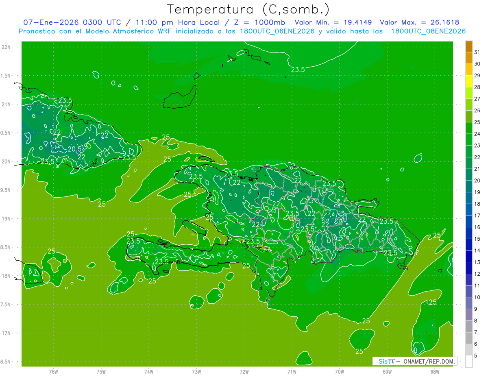Click the colorbar swatch between 28 and 29
Image resolution: width=488 pixels, height=377 pixels.
469,81
